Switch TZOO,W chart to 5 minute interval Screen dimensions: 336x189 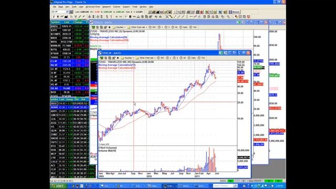(x=175, y=58)
